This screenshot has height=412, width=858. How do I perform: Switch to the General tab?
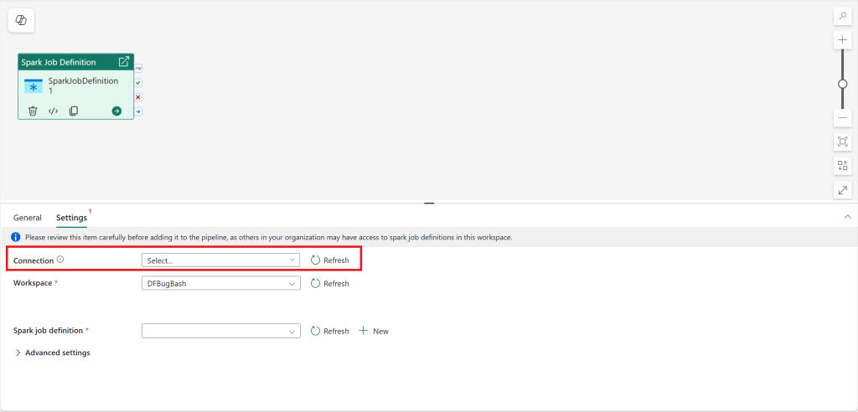click(x=27, y=218)
